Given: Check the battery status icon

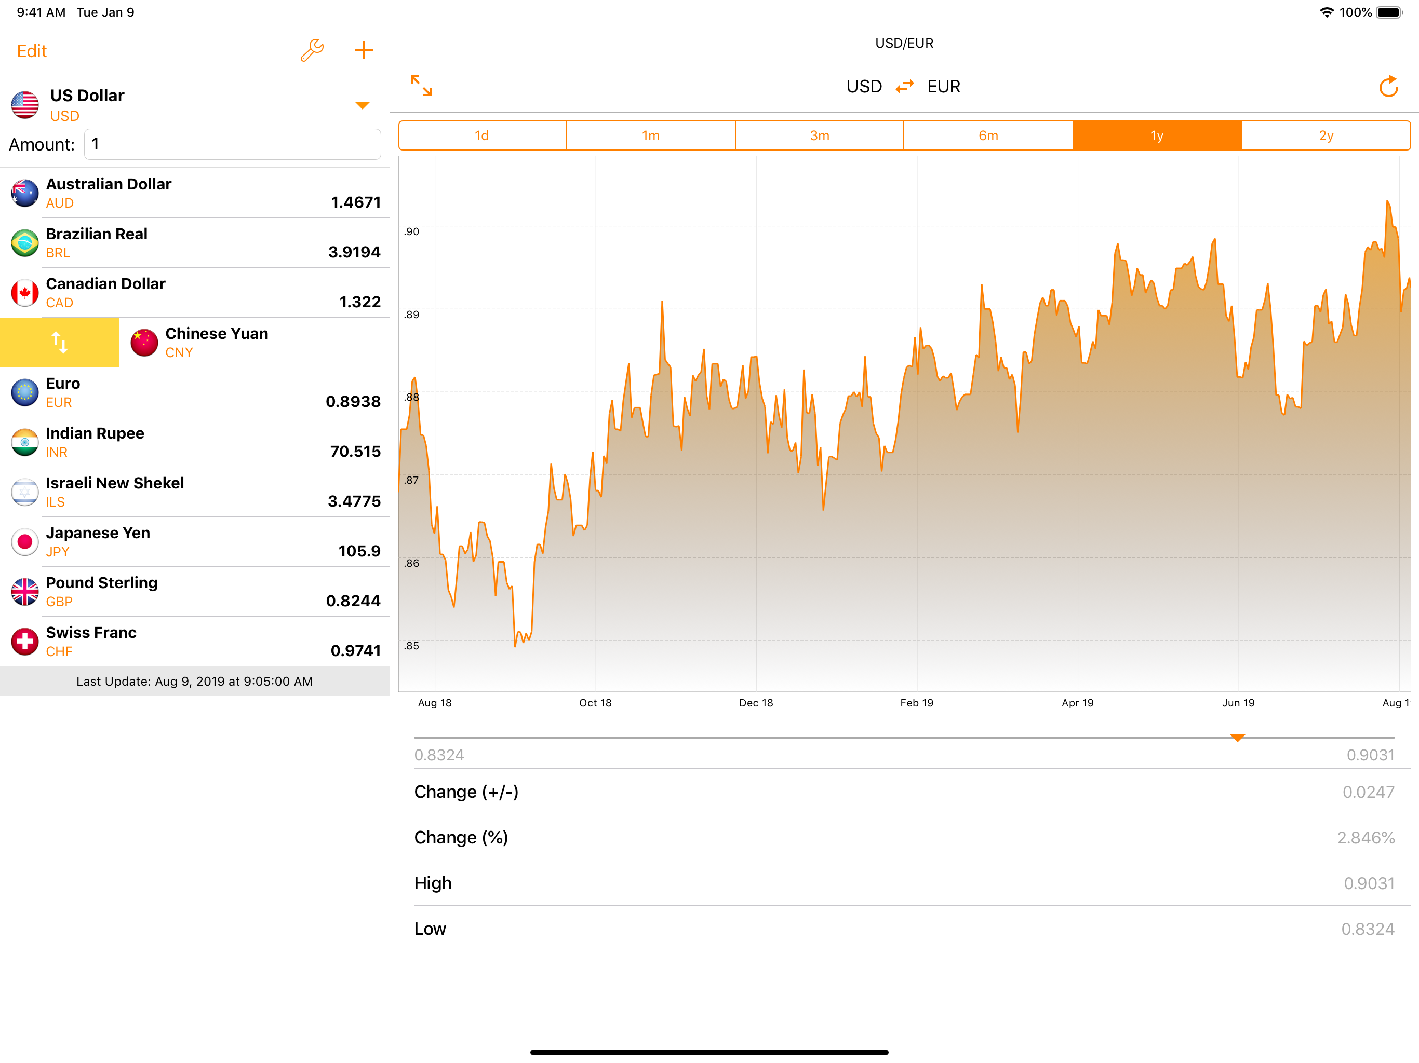Looking at the screenshot, I should tap(1390, 12).
